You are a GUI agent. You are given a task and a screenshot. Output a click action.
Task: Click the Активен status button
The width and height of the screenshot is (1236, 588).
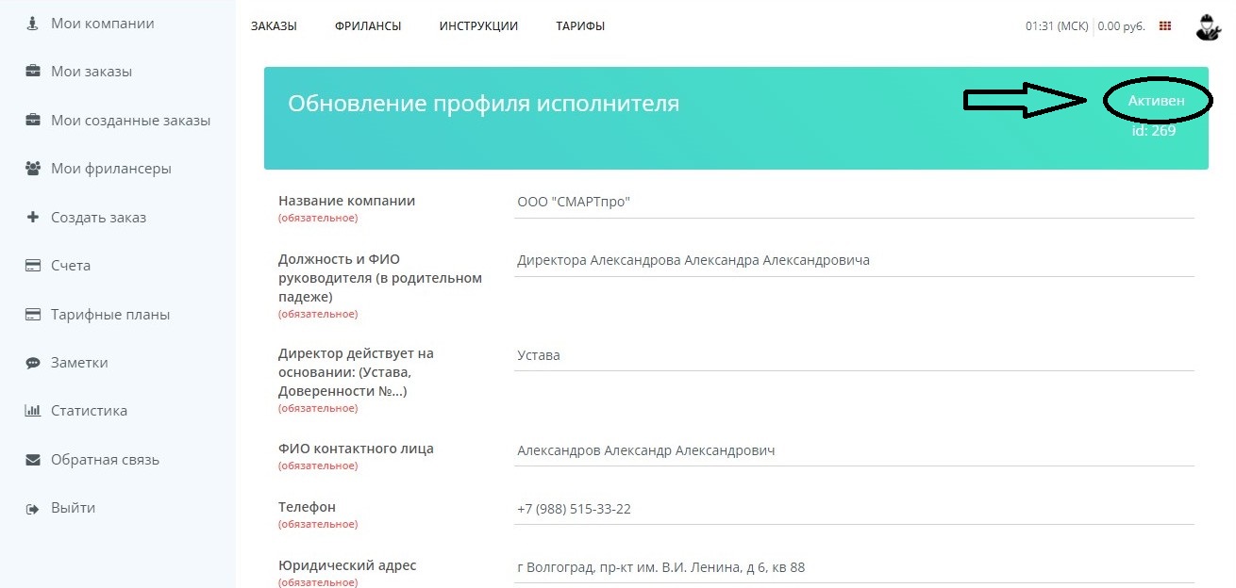pyautogui.click(x=1156, y=101)
